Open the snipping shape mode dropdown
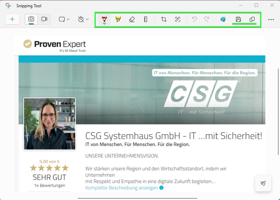 (x=64, y=19)
